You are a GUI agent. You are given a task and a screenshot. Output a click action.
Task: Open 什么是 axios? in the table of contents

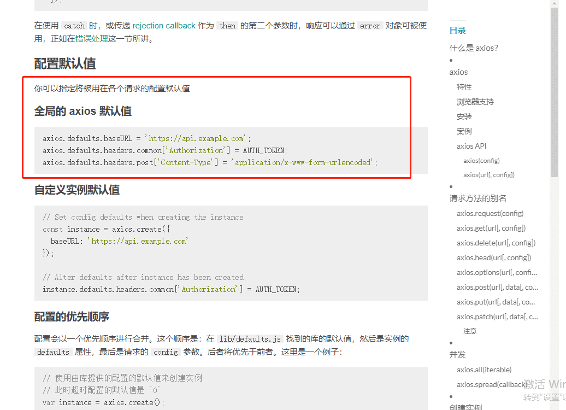pos(474,48)
